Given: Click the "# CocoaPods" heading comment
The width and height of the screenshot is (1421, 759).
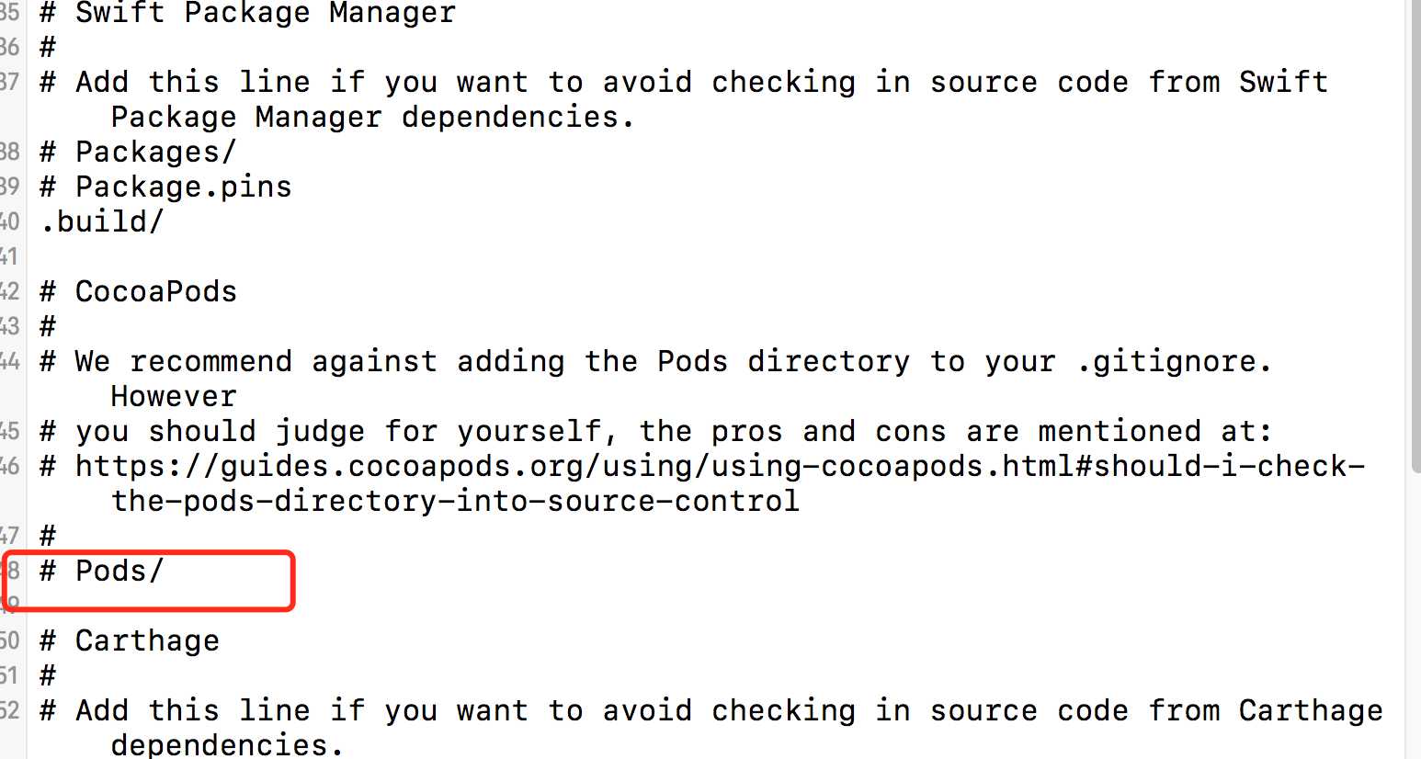Looking at the screenshot, I should point(139,291).
